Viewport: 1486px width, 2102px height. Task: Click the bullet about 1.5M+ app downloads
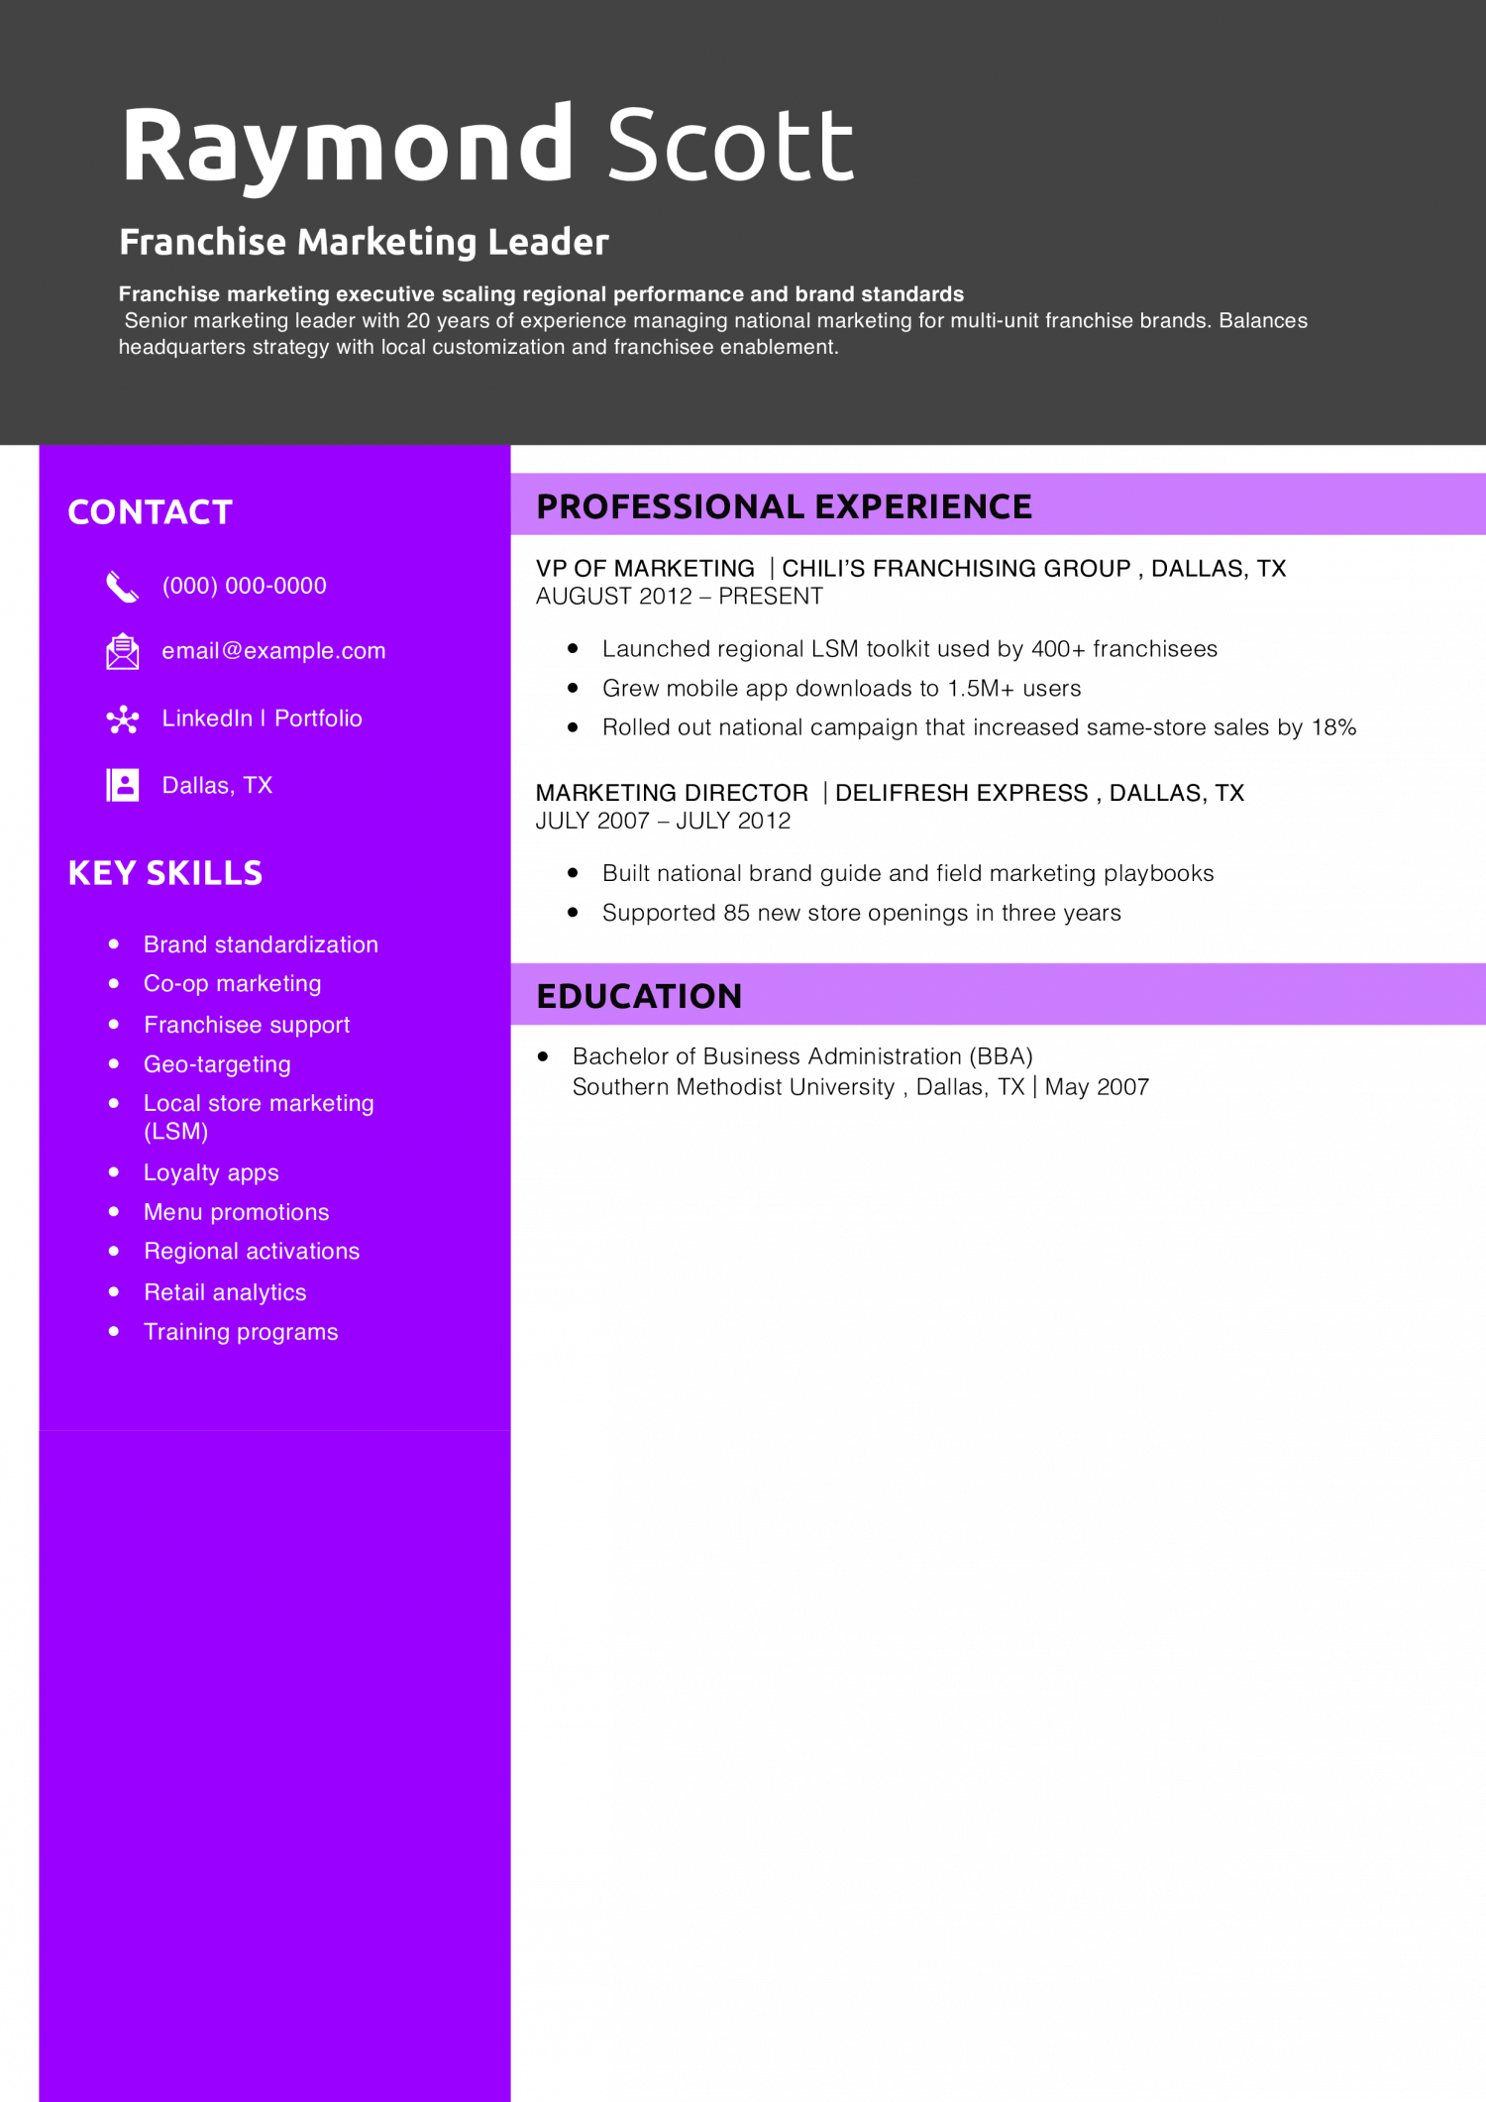point(841,689)
